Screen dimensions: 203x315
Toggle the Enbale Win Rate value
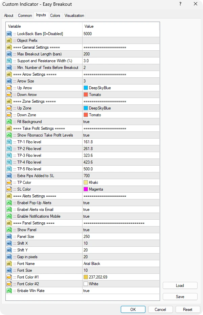(x=121, y=291)
